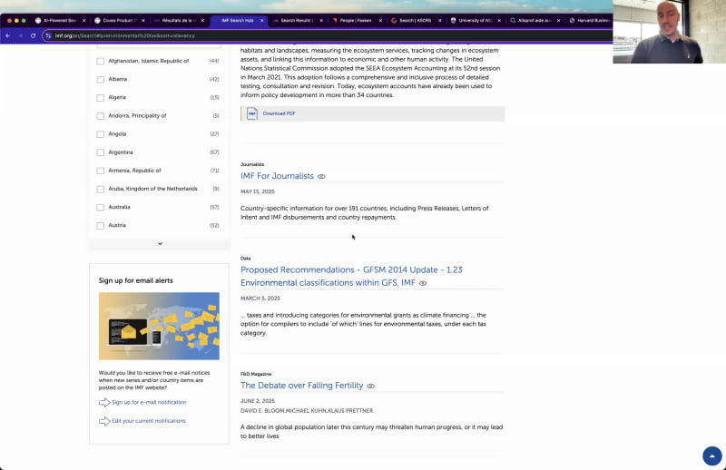Click arrow icon next to Sign up for e-mail notification

(104, 402)
